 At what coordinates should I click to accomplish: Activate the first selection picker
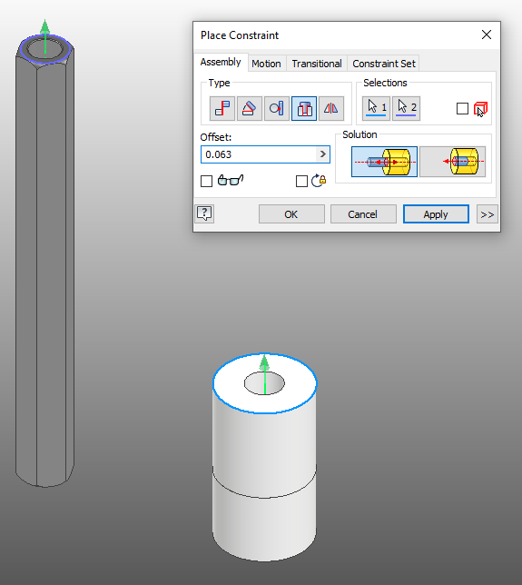376,109
